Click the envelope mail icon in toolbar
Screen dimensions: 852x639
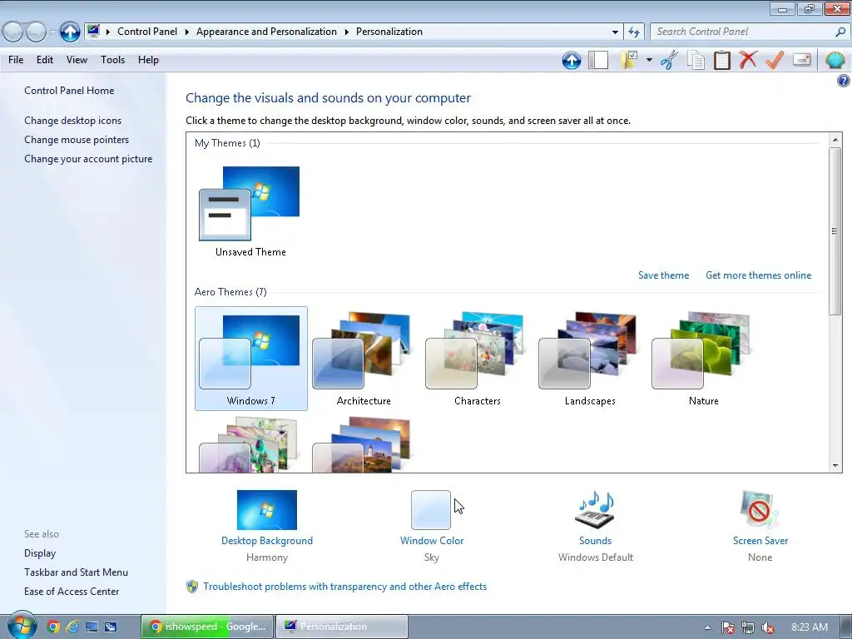pos(801,59)
